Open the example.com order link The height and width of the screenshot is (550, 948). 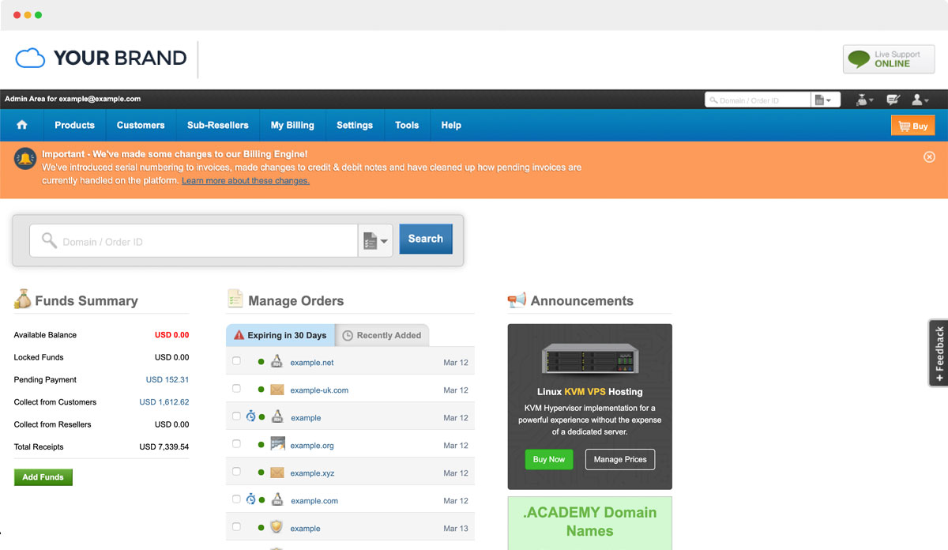pos(314,501)
